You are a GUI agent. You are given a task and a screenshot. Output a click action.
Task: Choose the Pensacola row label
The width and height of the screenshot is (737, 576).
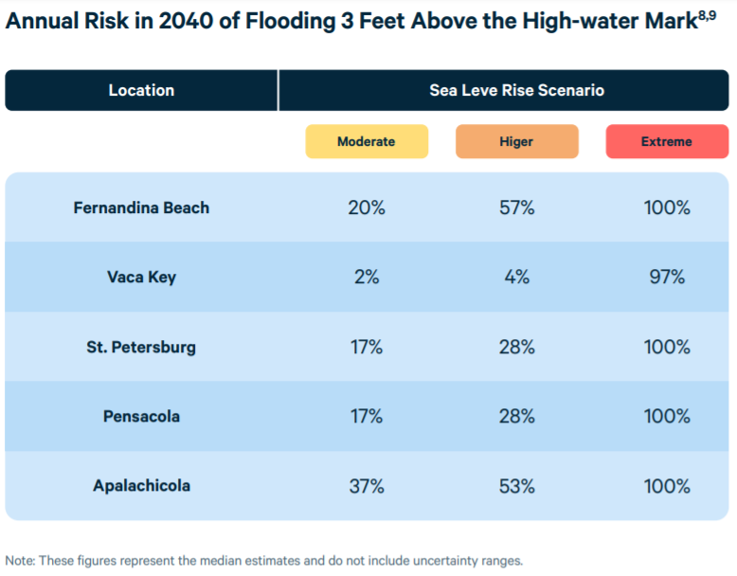[x=141, y=416]
